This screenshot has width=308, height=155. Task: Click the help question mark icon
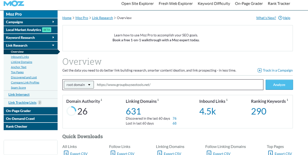pyautogui.click(x=280, y=18)
